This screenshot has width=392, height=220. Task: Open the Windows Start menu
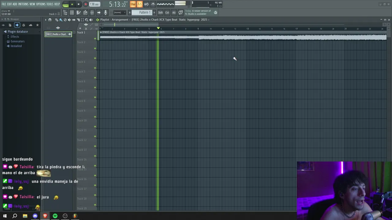[x=5, y=216]
